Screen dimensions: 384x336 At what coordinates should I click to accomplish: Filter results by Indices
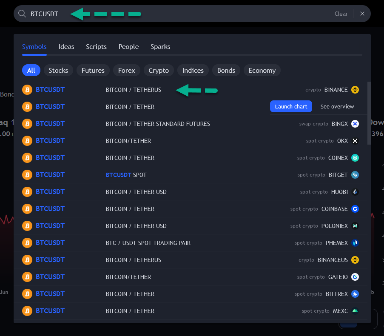(x=193, y=70)
